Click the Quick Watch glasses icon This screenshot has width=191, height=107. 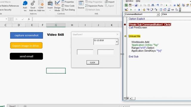click(x=173, y=10)
